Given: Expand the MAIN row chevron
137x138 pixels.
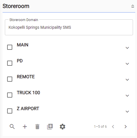Looking at the screenshot, I should click(x=127, y=48).
